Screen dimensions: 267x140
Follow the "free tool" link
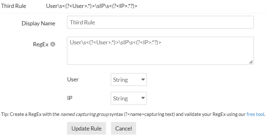255,114
